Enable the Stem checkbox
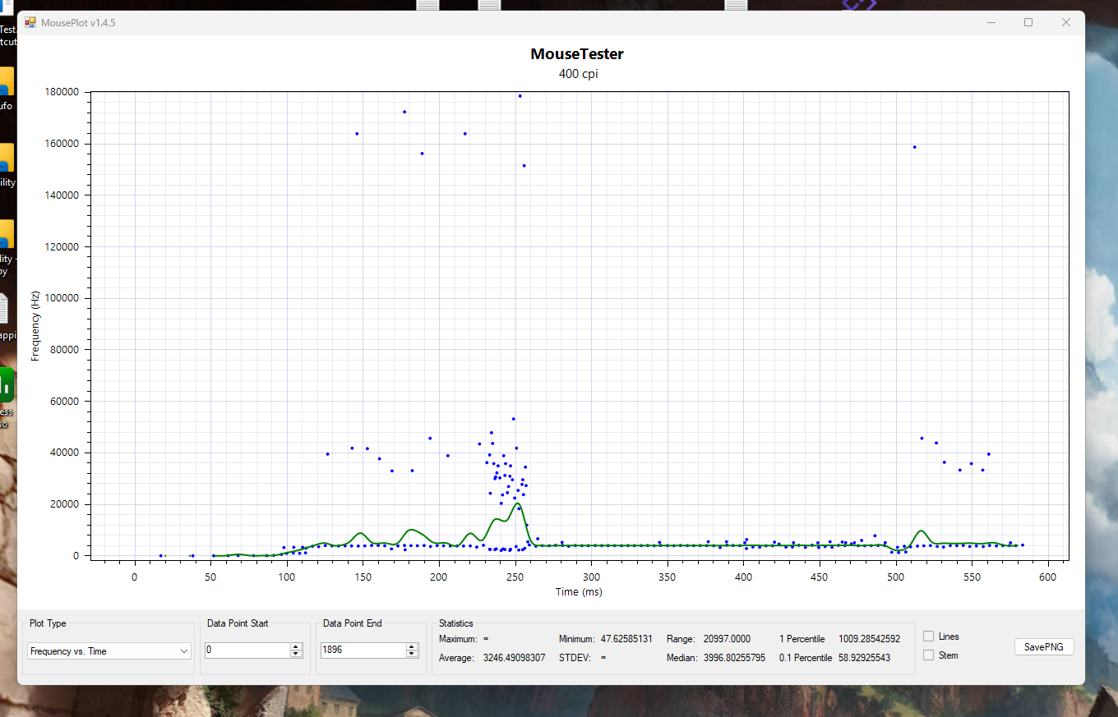 point(928,655)
